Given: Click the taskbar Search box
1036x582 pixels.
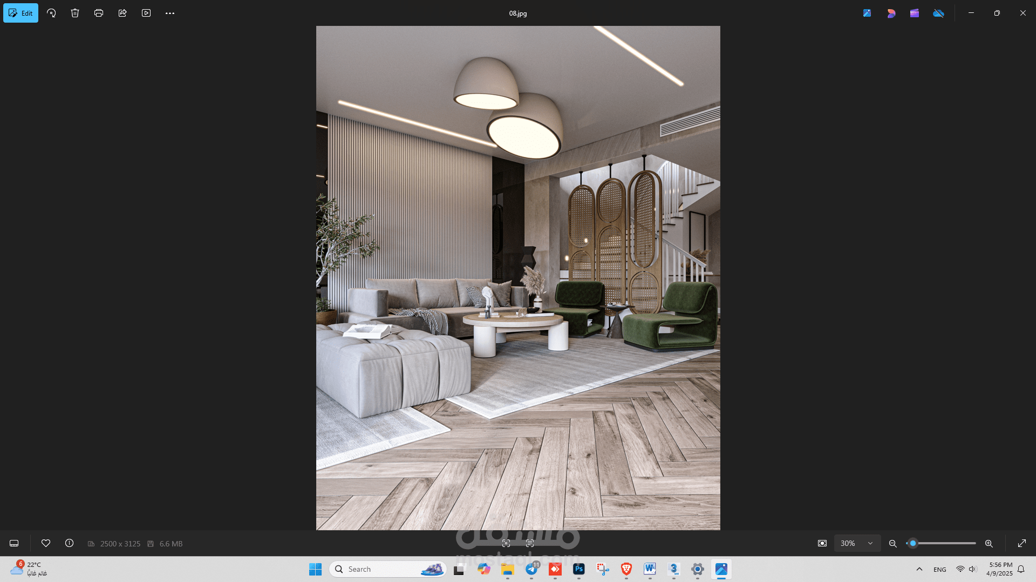Looking at the screenshot, I should coord(378,569).
